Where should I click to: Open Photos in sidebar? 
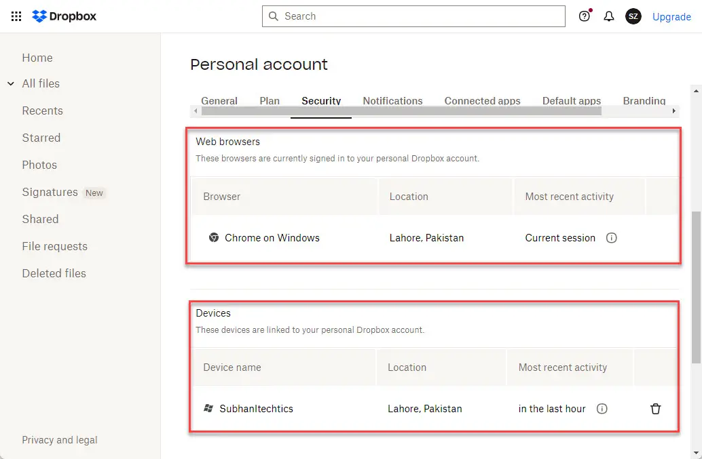click(x=39, y=165)
